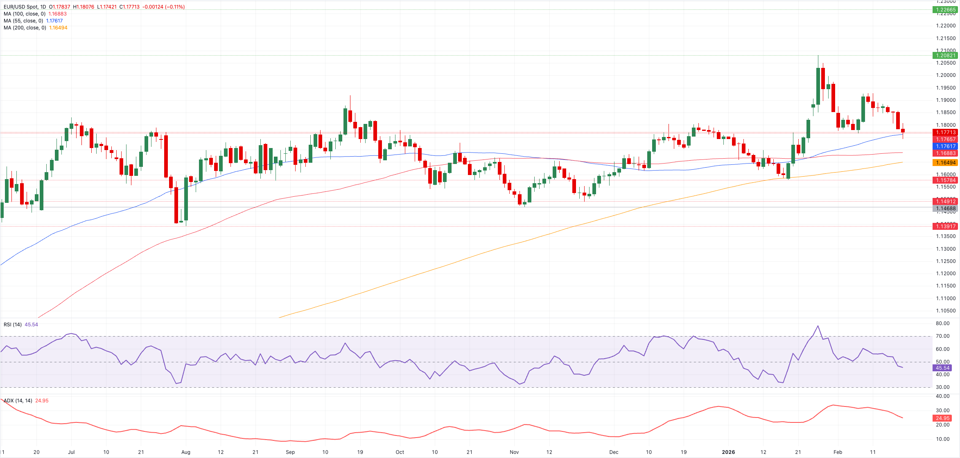960x458 pixels.
Task: Click the red 1.17713 current price tag
Action: coord(946,132)
